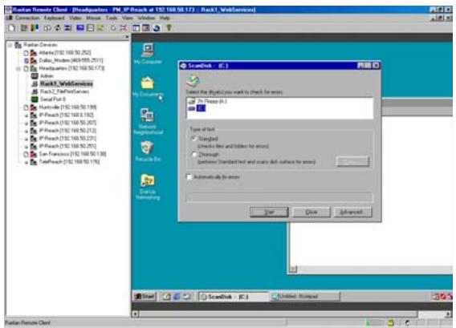The image size is (456, 328).
Task: Click the blue monitor screen toolbar icon
Action: (80, 28)
